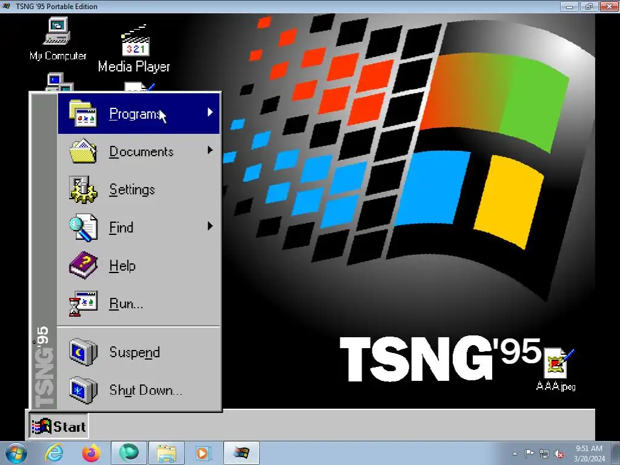The image size is (620, 465).
Task: Click the Shut Down monitor icon
Action: [x=82, y=391]
